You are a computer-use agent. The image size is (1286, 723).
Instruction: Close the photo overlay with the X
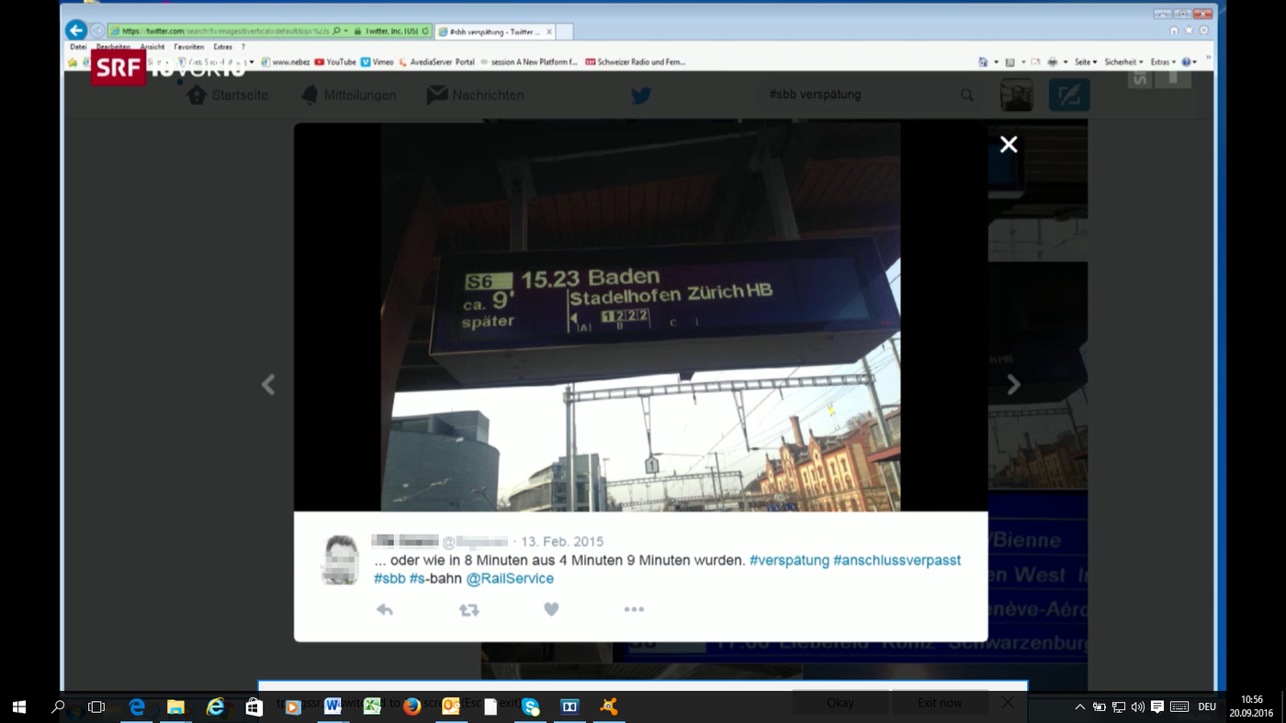pyautogui.click(x=1009, y=144)
